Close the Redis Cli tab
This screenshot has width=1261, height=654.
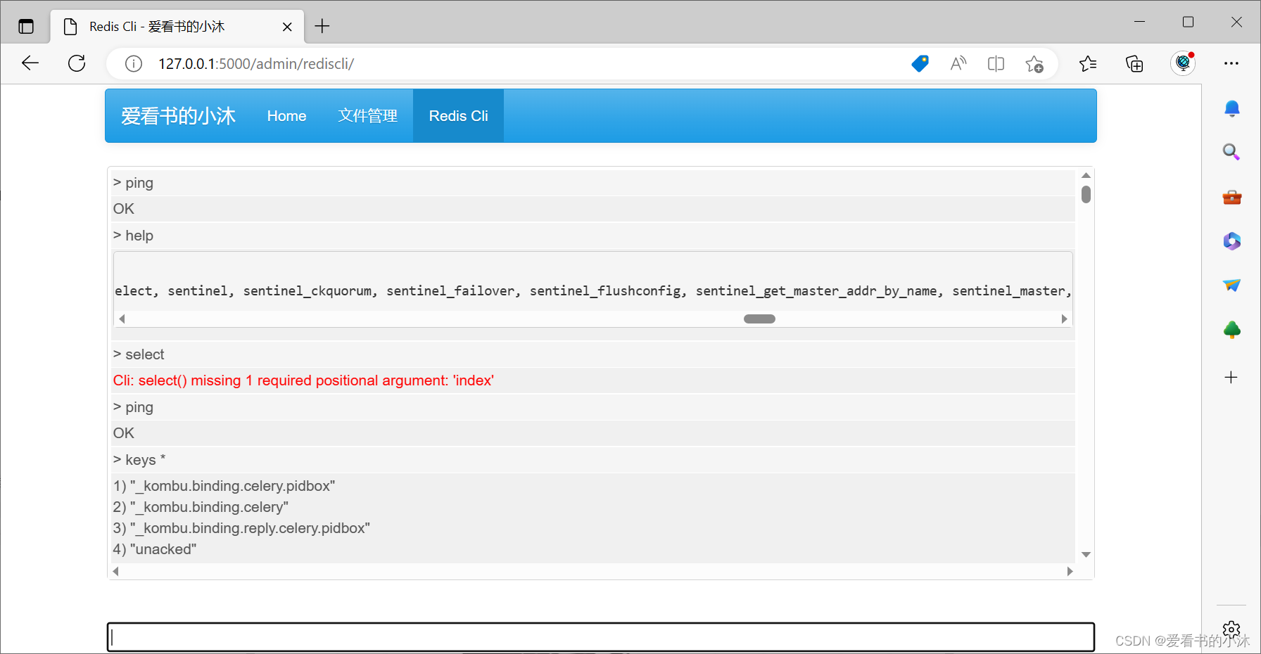[x=287, y=27]
